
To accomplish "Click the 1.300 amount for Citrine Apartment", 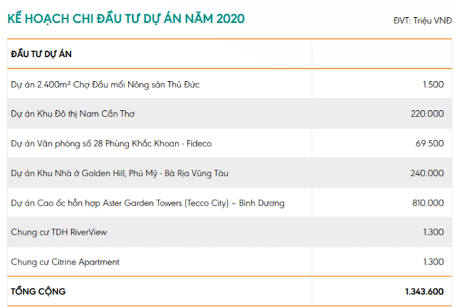I will (433, 262).
